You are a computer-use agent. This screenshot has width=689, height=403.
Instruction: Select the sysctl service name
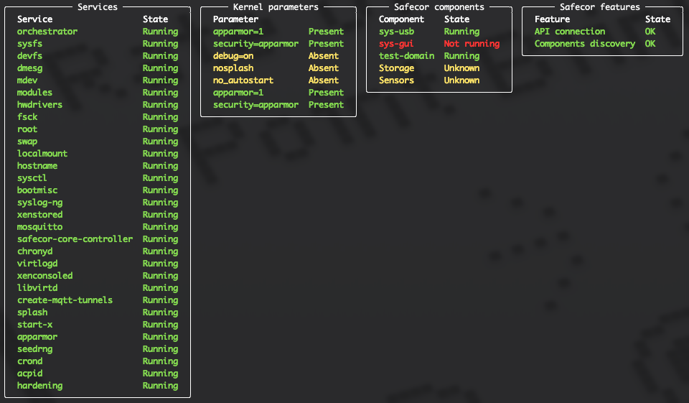(x=32, y=178)
